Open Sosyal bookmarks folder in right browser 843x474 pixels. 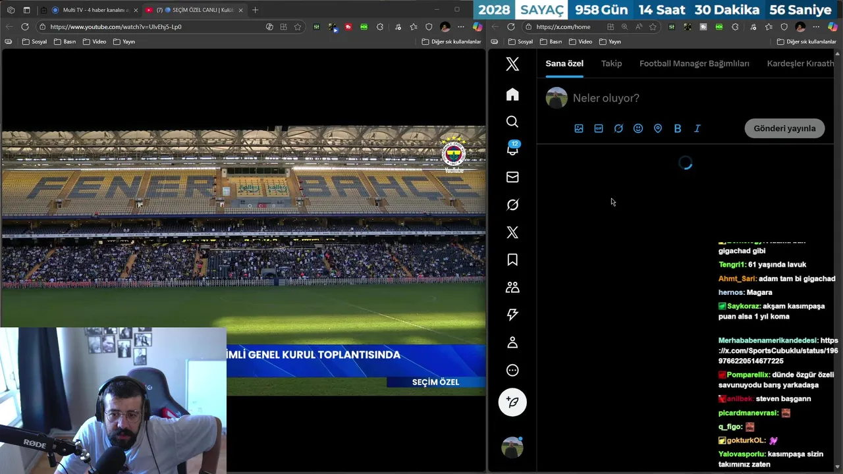tap(520, 41)
